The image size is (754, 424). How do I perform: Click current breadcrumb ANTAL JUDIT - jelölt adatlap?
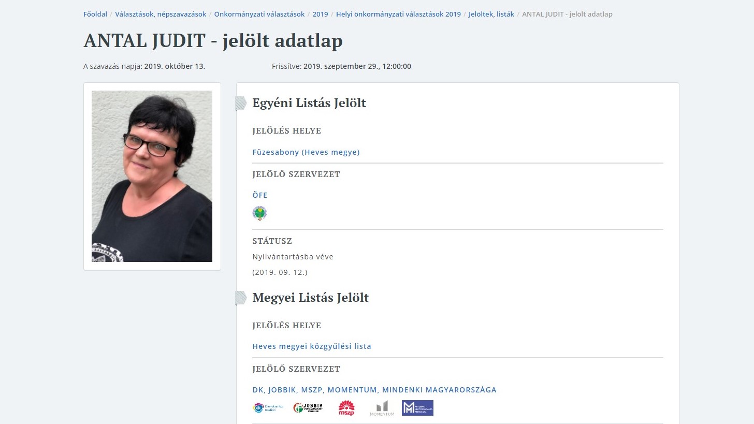(567, 14)
